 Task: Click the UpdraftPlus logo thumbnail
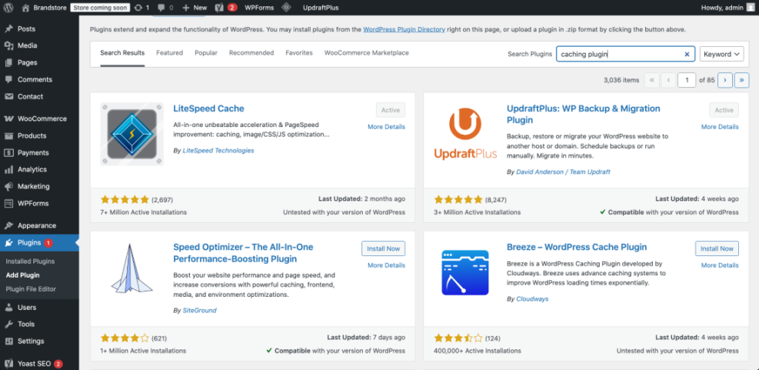pyautogui.click(x=465, y=134)
